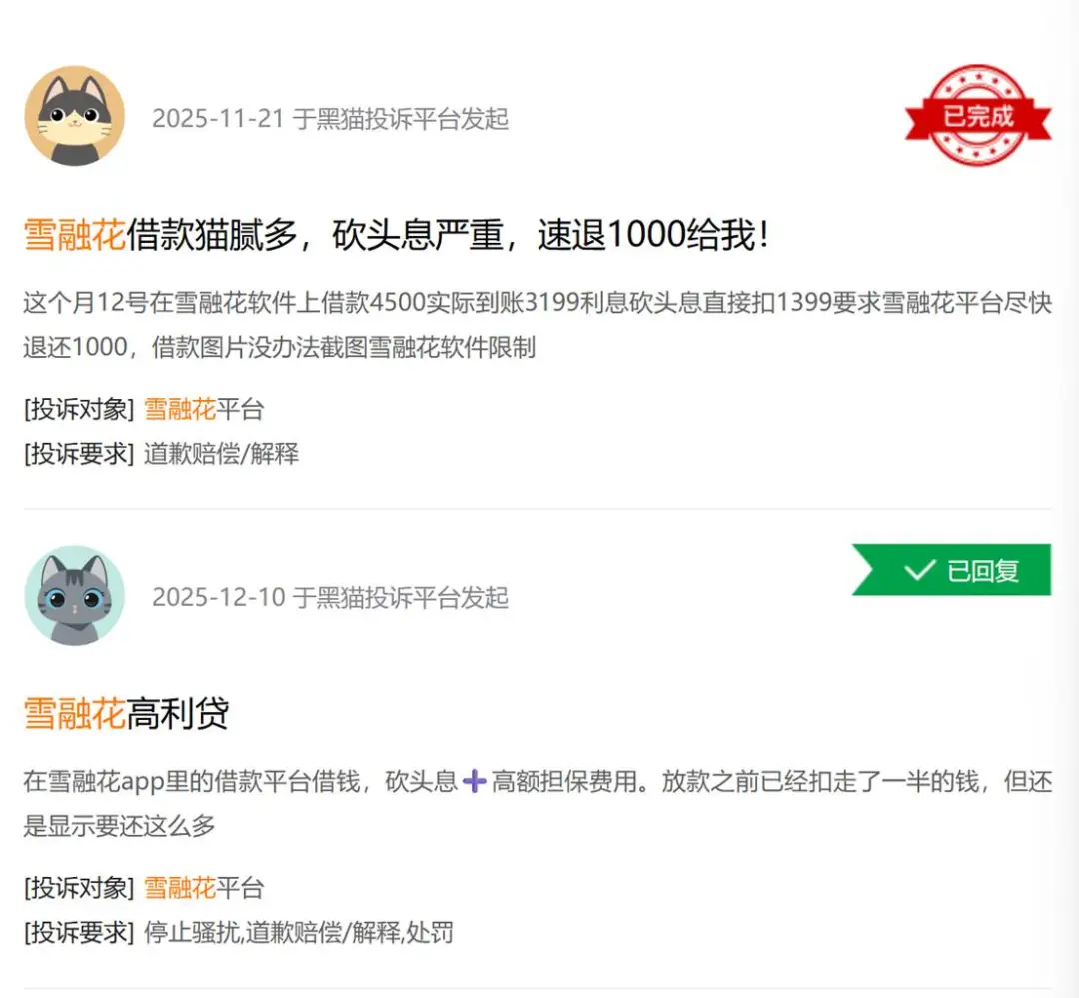
Task: Click the teal-background gray cat avatar
Action: coord(75,596)
